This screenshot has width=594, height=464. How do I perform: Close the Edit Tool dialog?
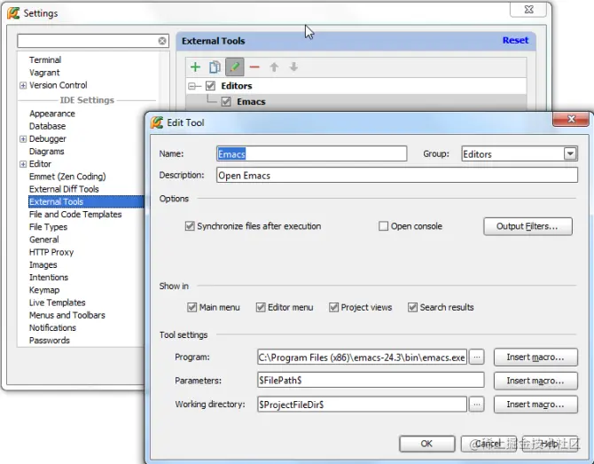tap(571, 120)
